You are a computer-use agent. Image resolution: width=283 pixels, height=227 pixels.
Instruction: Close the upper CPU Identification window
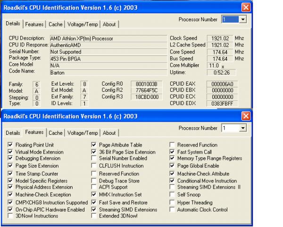pos(246,8)
